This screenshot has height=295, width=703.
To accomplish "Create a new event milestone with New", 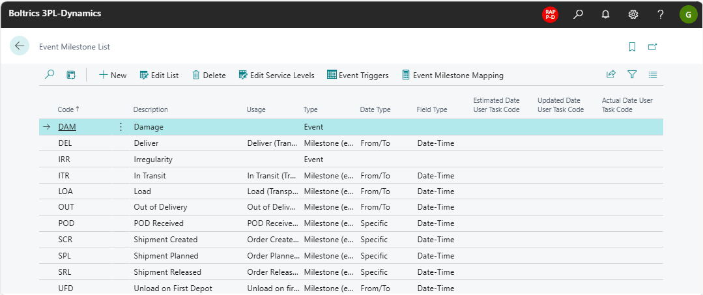I will tap(113, 76).
